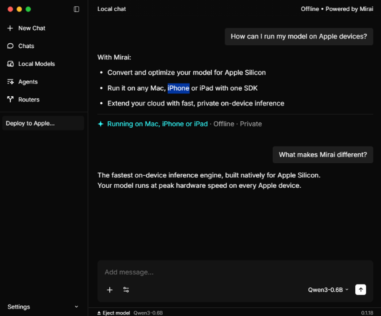Open the chat parameters sliders icon
This screenshot has height=316, width=381.
126,290
